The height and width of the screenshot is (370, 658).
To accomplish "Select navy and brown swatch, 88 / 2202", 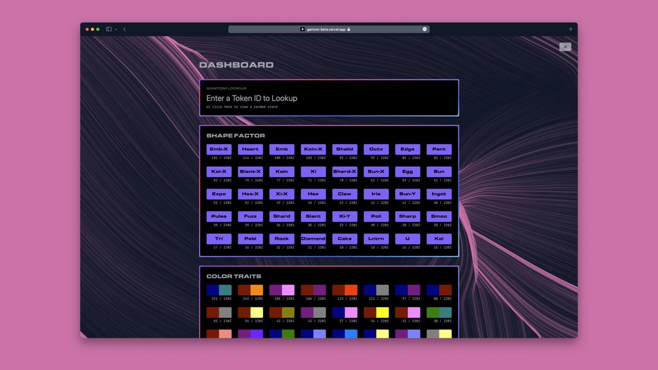I will tap(439, 290).
